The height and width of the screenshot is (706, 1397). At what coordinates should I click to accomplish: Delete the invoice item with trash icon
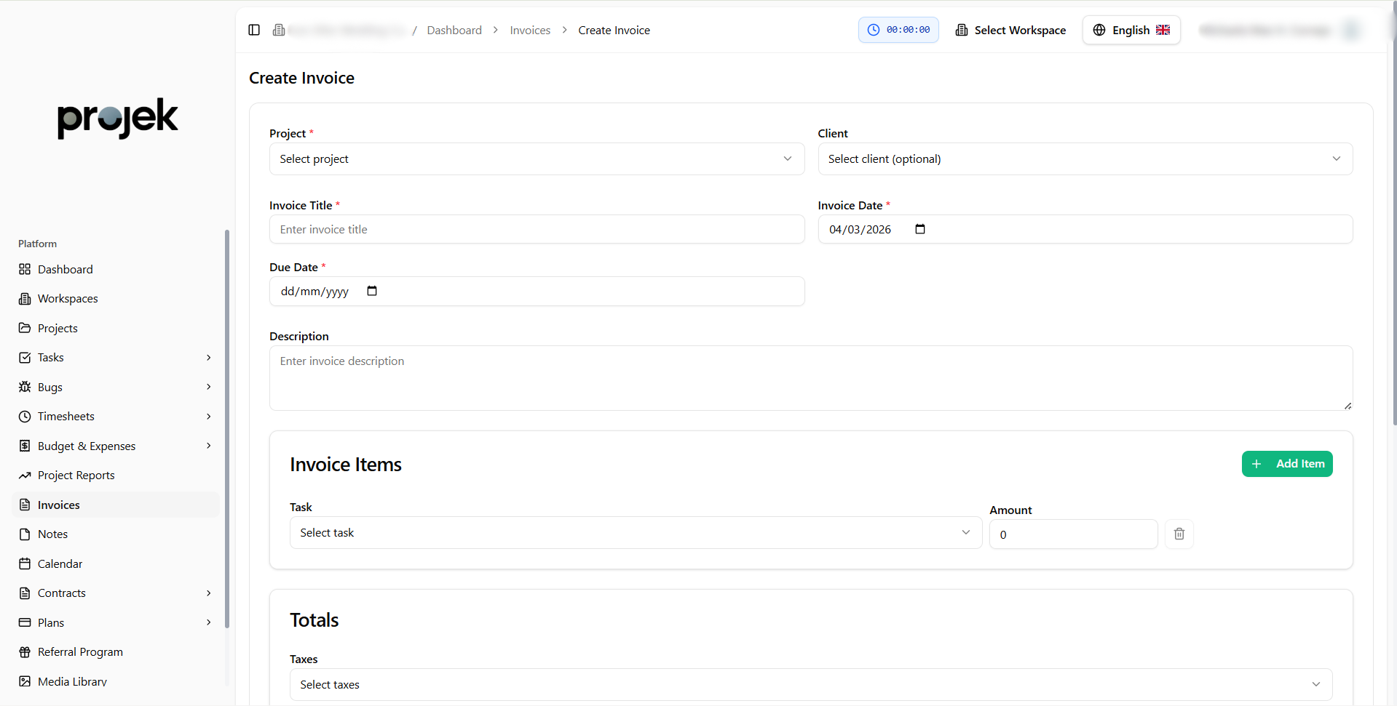click(x=1179, y=534)
